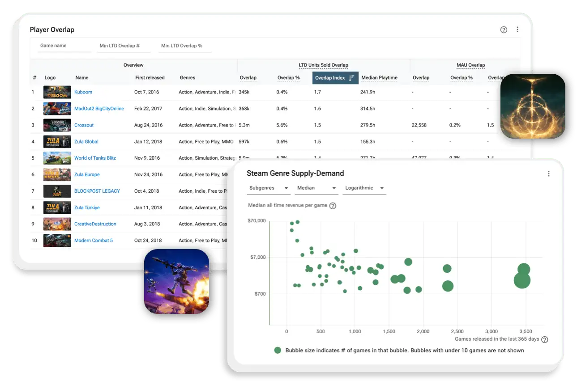Click the Game name filter field
Image resolution: width=577 pixels, height=385 pixels.
[x=64, y=45]
